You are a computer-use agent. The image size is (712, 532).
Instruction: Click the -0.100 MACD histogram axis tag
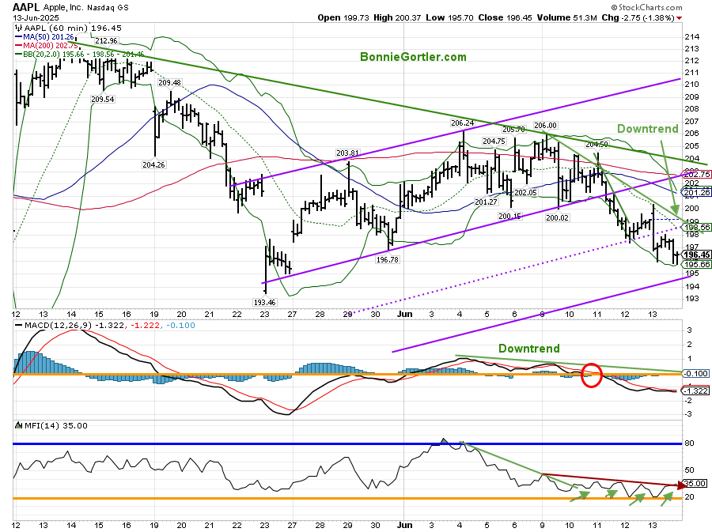[695, 373]
